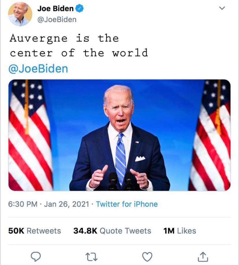Expand the tweet options chevron

coord(222,9)
